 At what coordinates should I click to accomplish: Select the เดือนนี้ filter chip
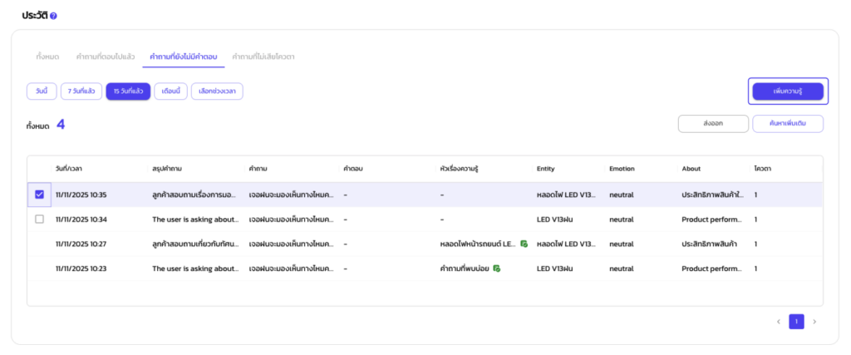point(170,91)
